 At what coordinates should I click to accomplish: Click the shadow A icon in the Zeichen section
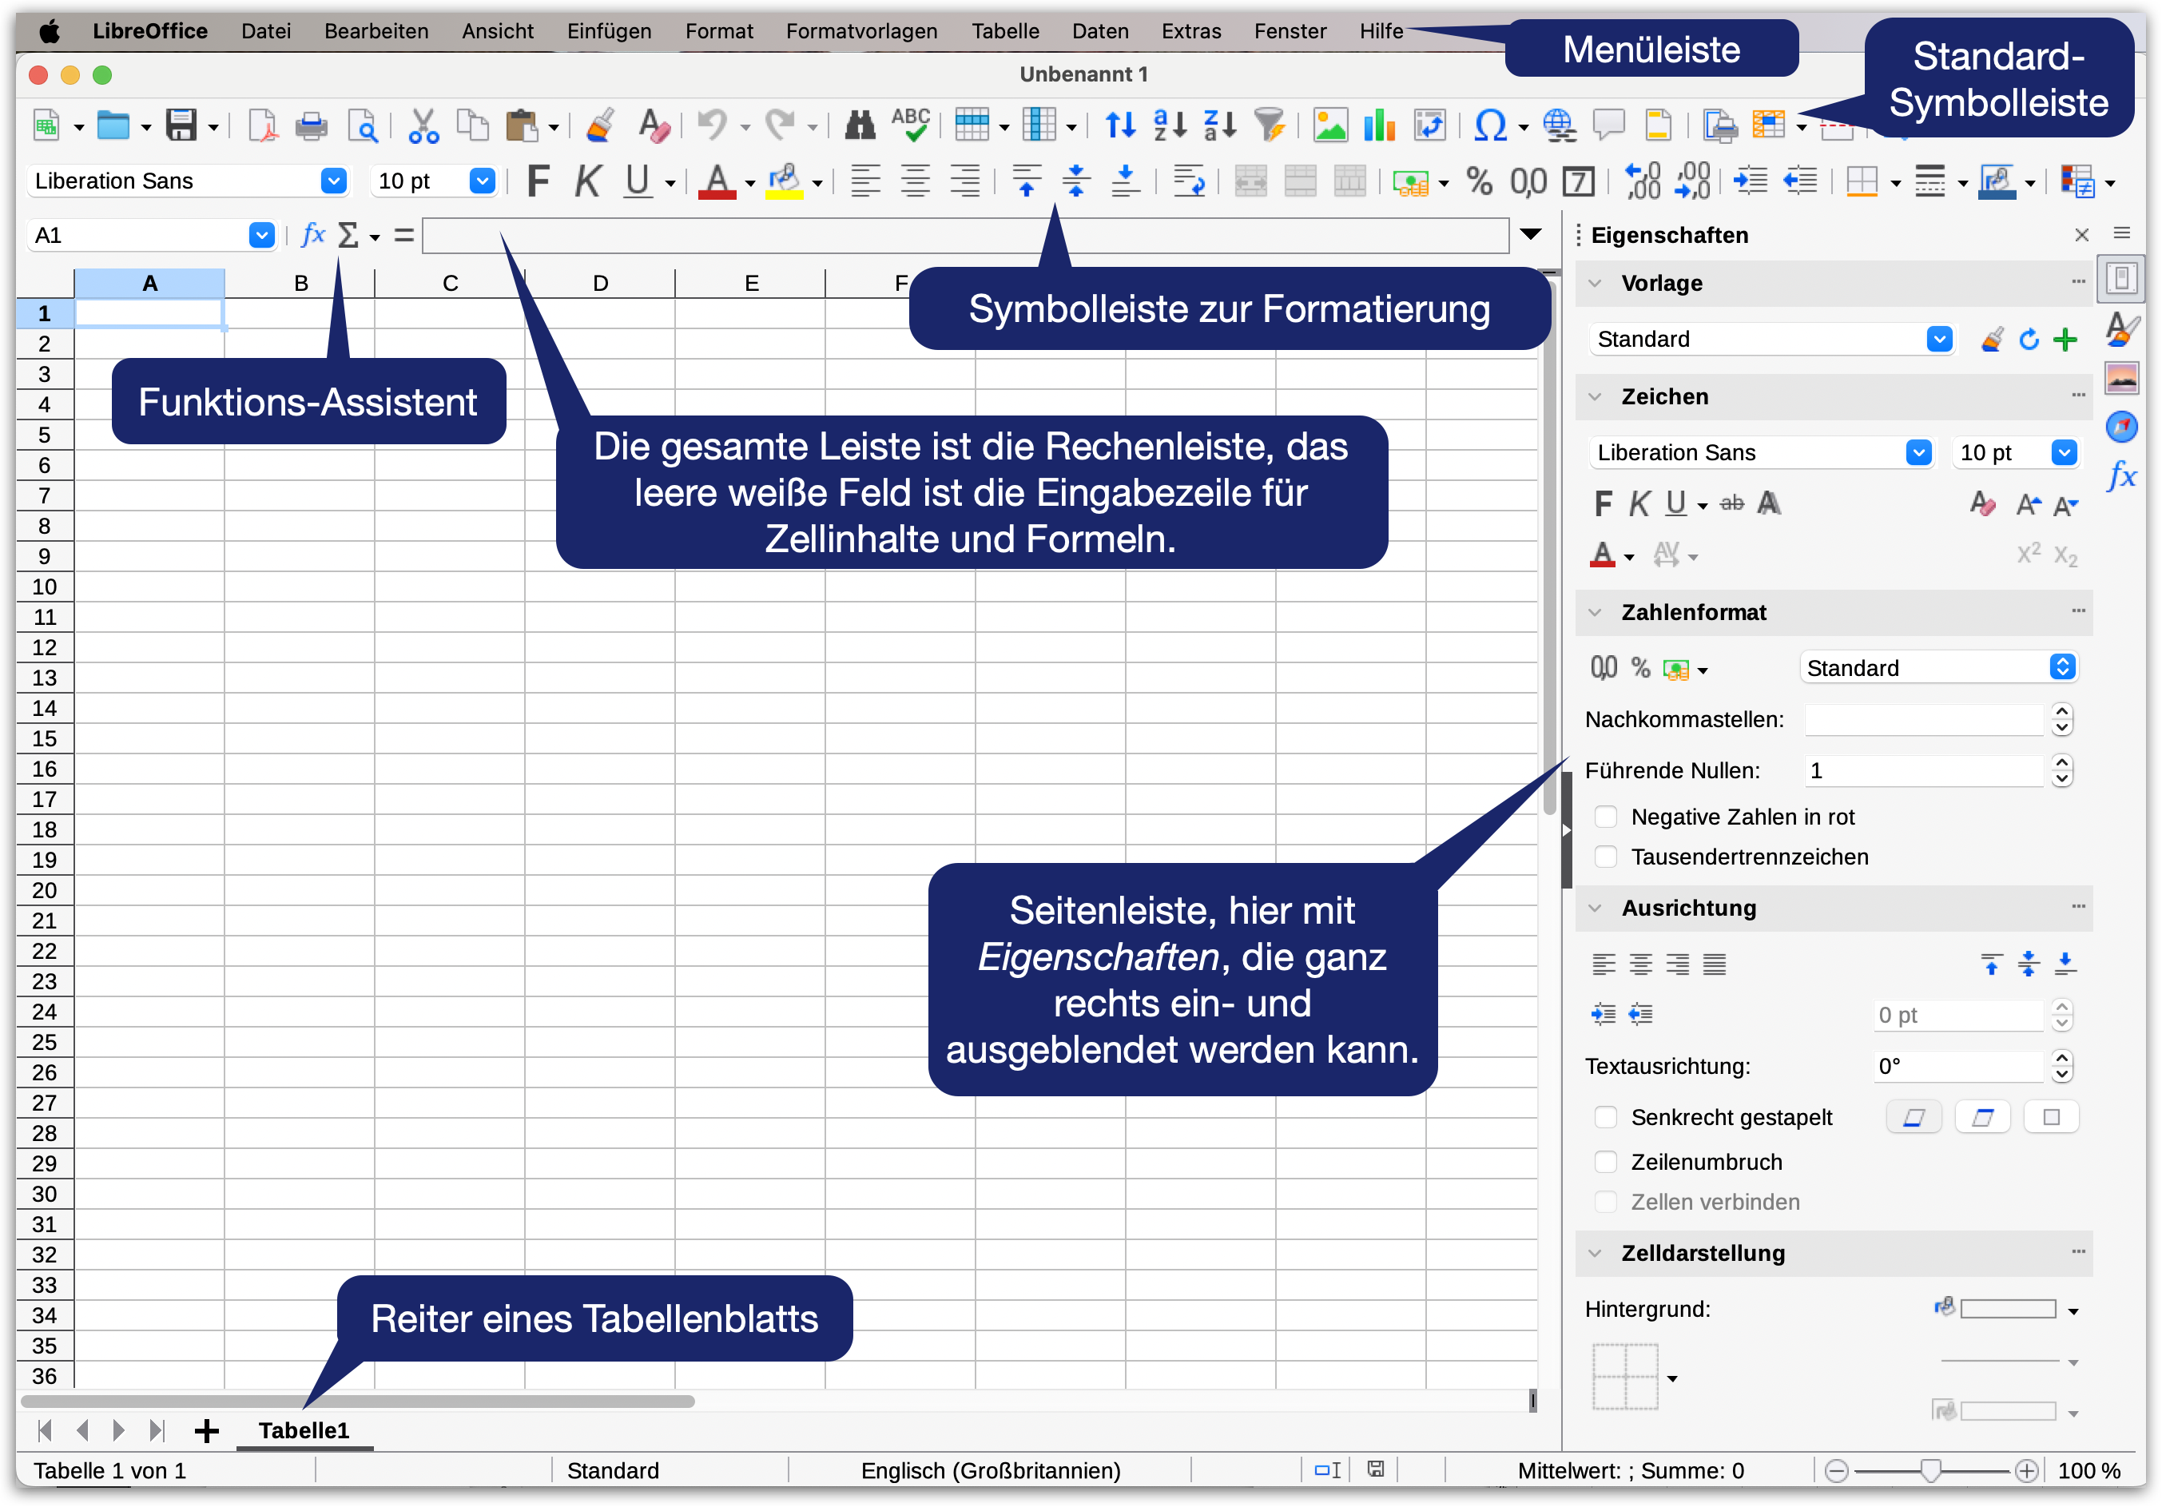[1768, 504]
